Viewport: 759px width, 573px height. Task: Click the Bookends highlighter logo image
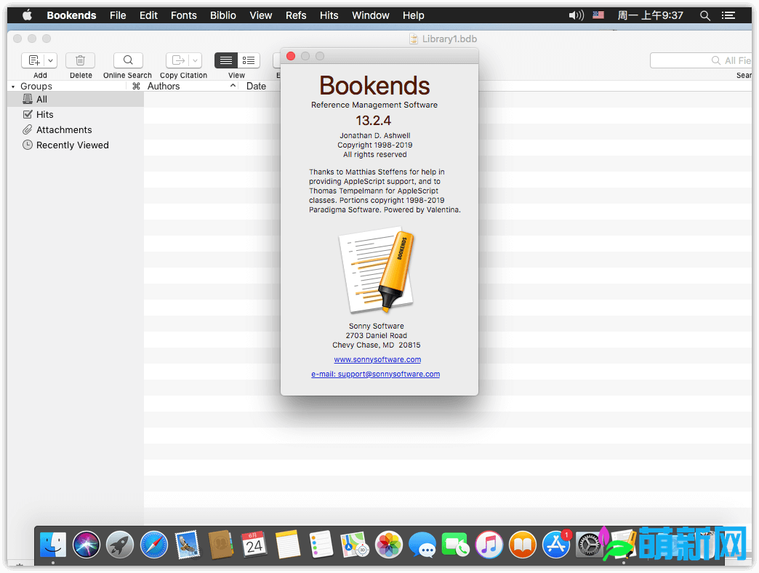pyautogui.click(x=377, y=271)
